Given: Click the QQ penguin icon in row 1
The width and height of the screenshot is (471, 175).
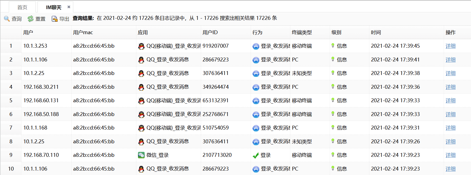Looking at the screenshot, I should click(141, 46).
